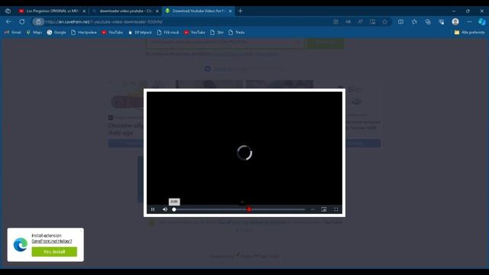Pause the video in the popup player
This screenshot has height=275, width=489.
153,209
